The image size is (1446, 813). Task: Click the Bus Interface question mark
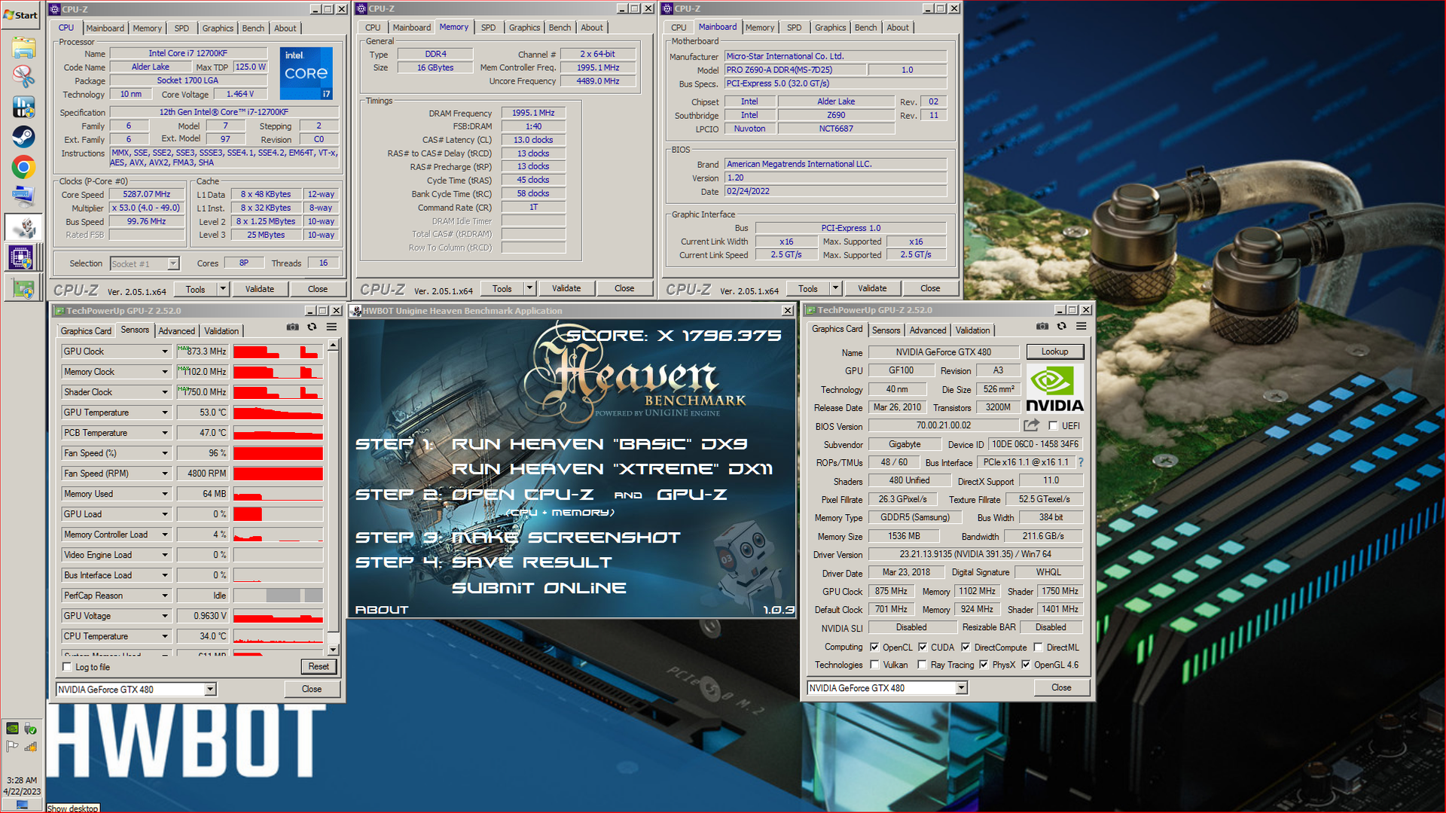pos(1081,462)
